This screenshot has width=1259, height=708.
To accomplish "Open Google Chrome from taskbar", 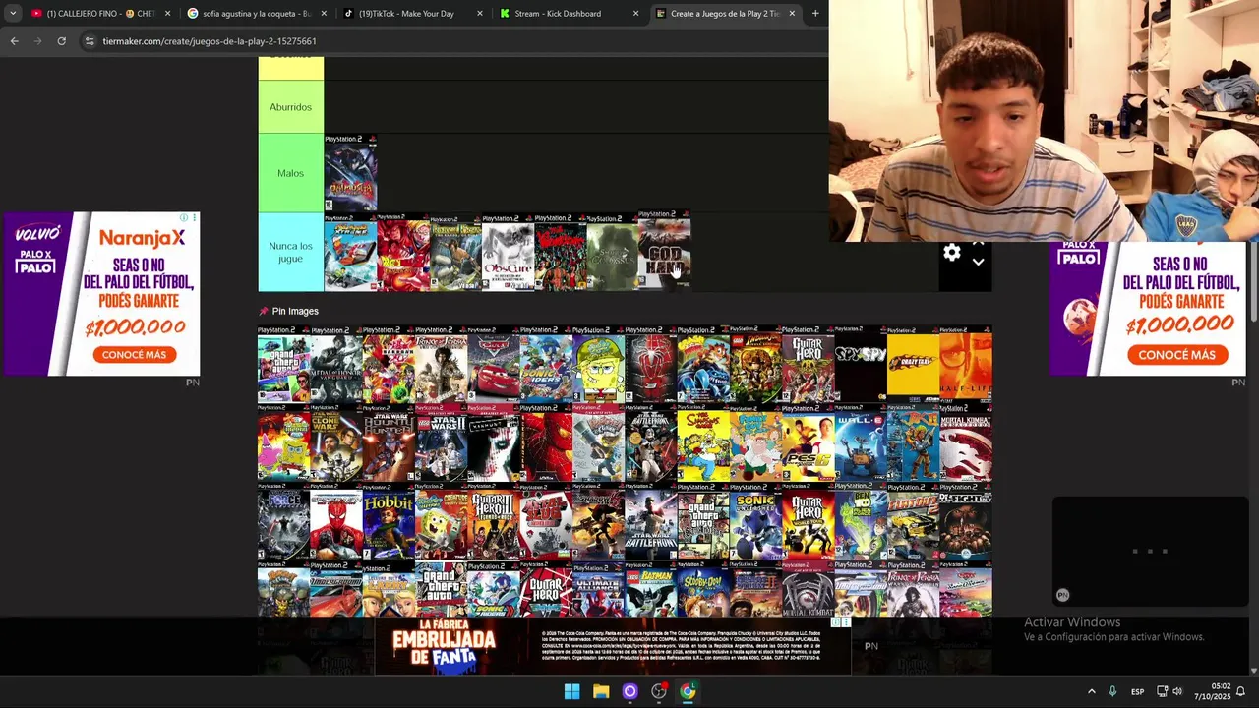I will (x=688, y=691).
